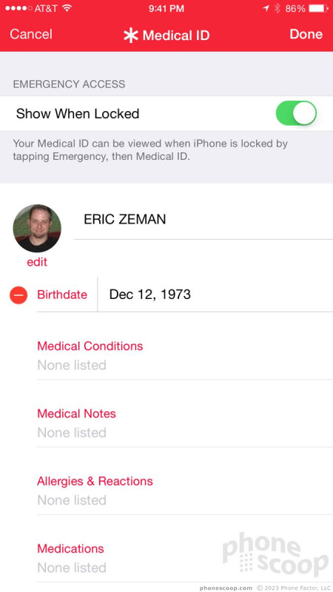Edit the Medications field

(185, 558)
